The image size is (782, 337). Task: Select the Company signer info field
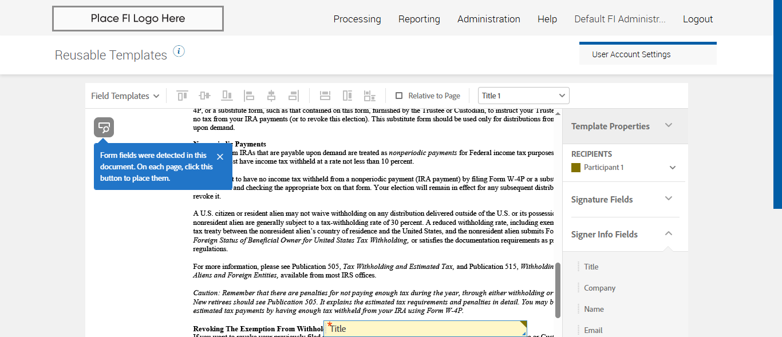599,288
